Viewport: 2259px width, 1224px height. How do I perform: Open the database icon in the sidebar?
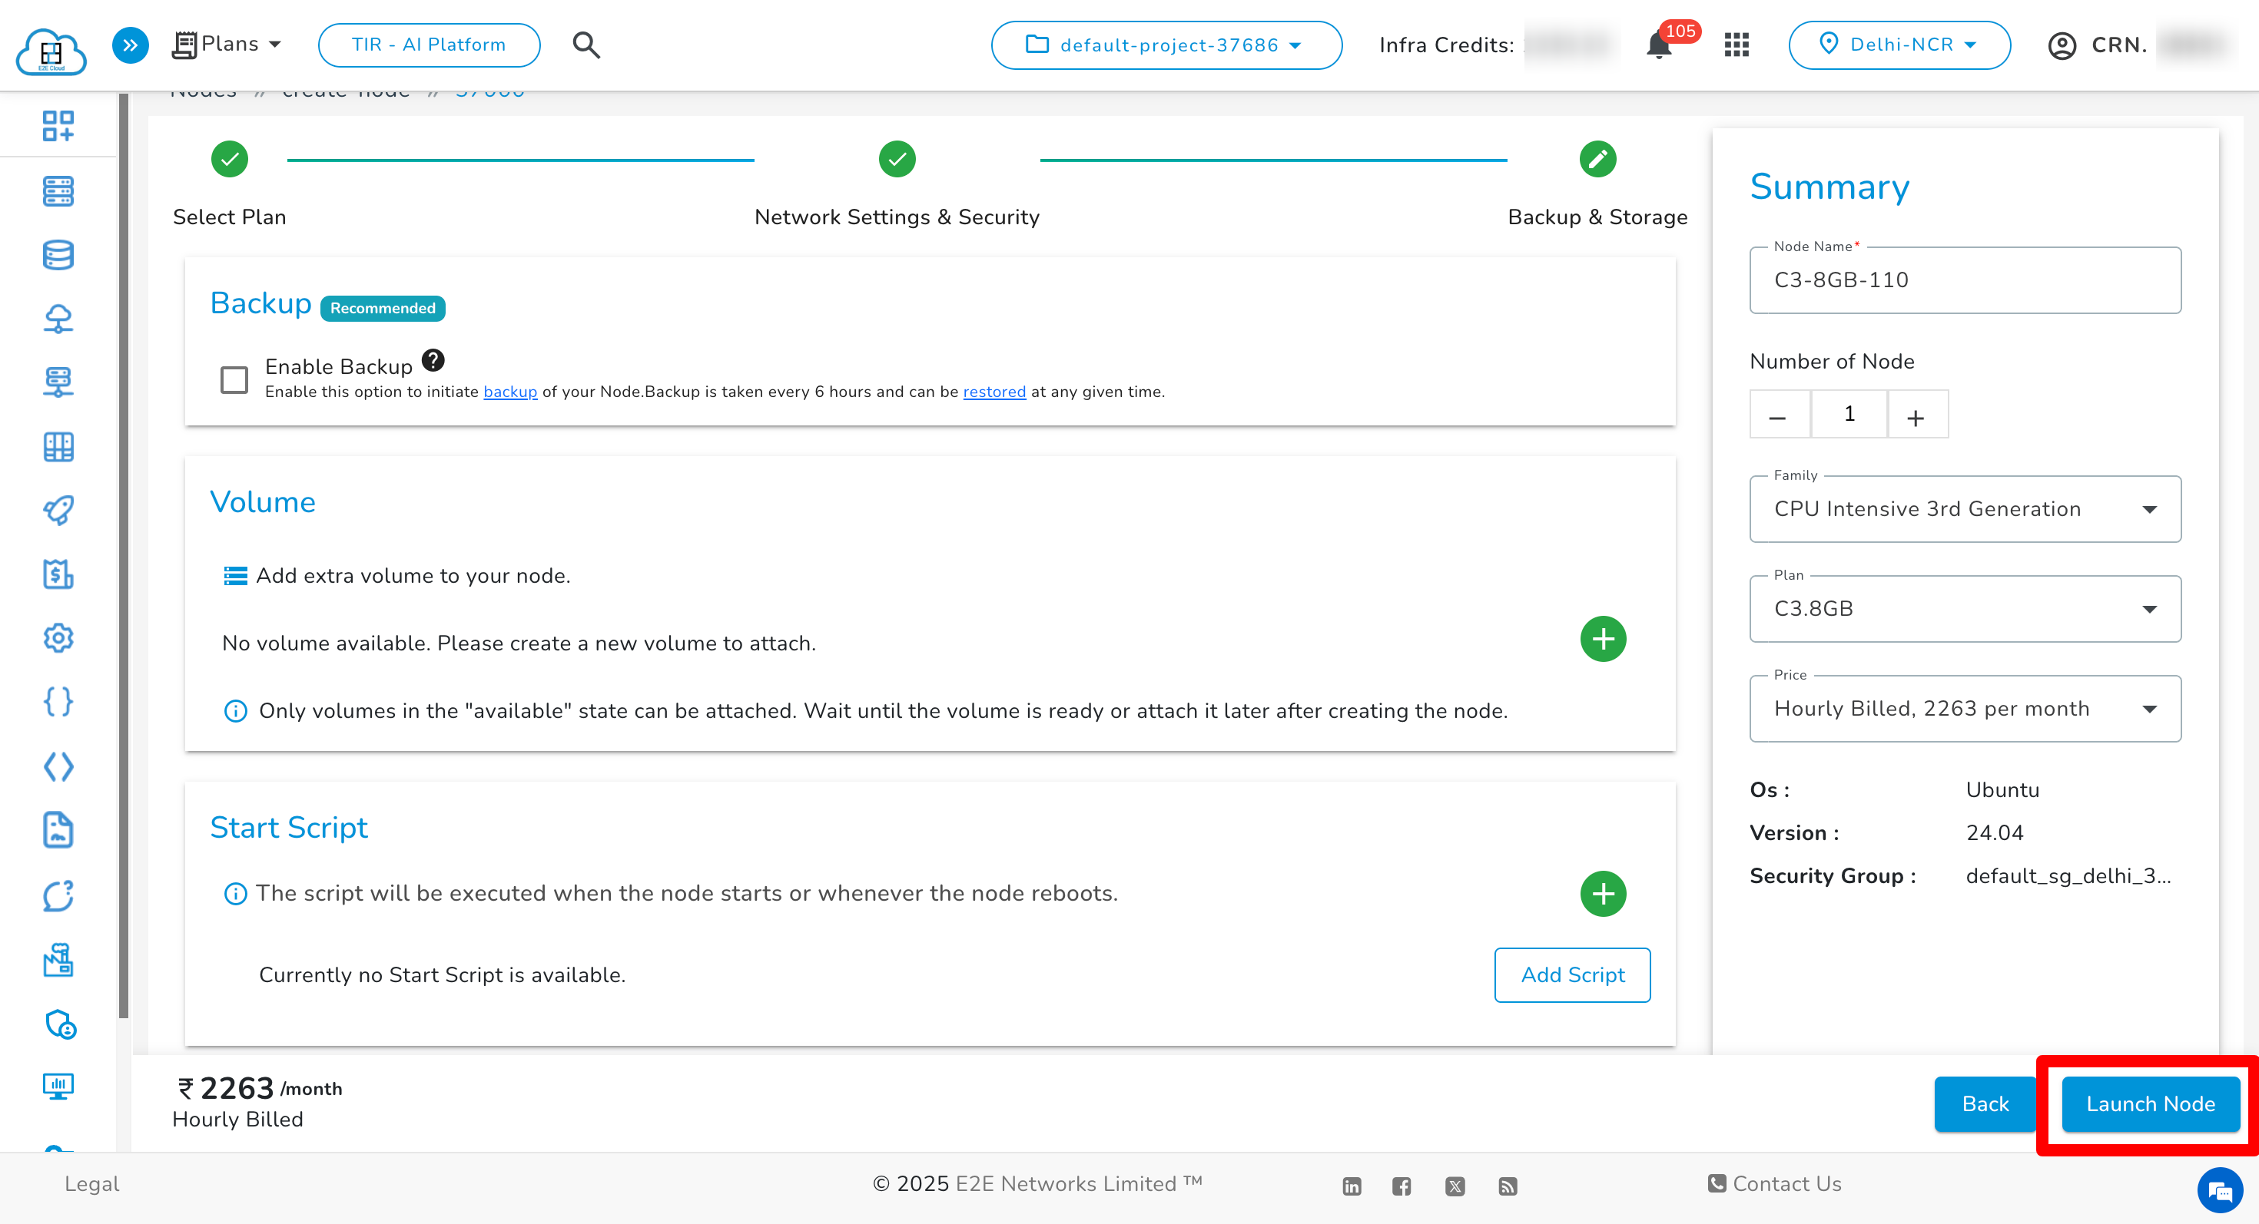tap(57, 254)
